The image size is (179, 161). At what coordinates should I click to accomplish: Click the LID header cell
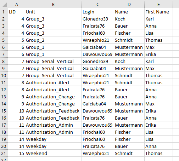tap(17, 12)
